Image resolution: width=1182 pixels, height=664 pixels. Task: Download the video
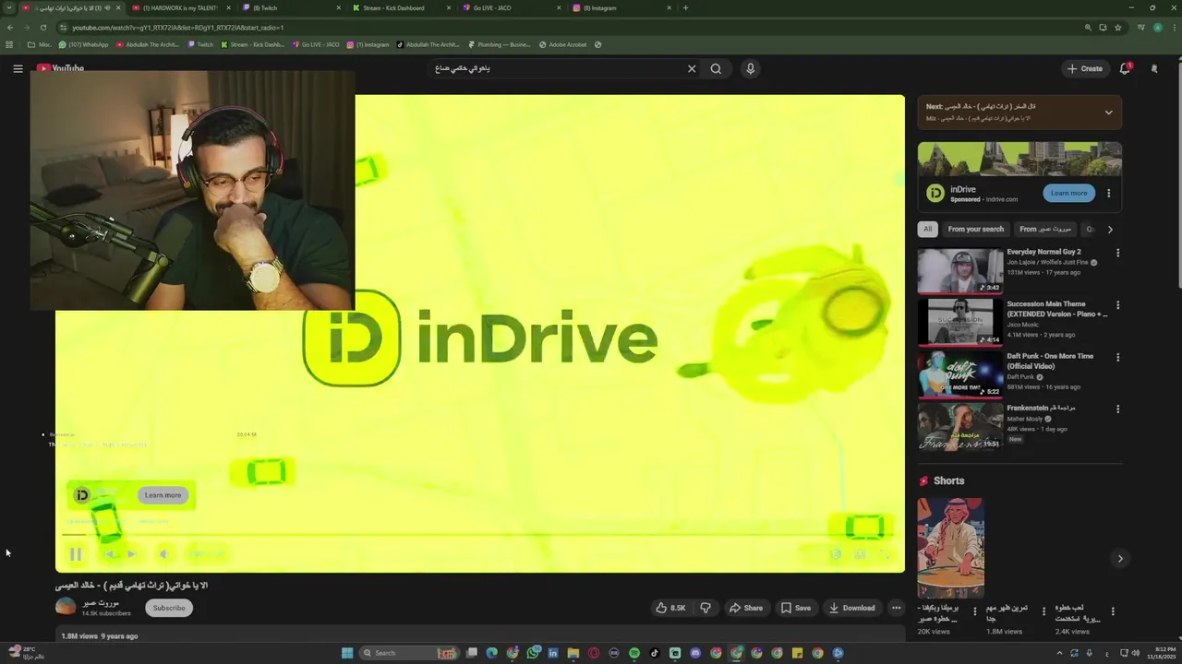tap(851, 608)
